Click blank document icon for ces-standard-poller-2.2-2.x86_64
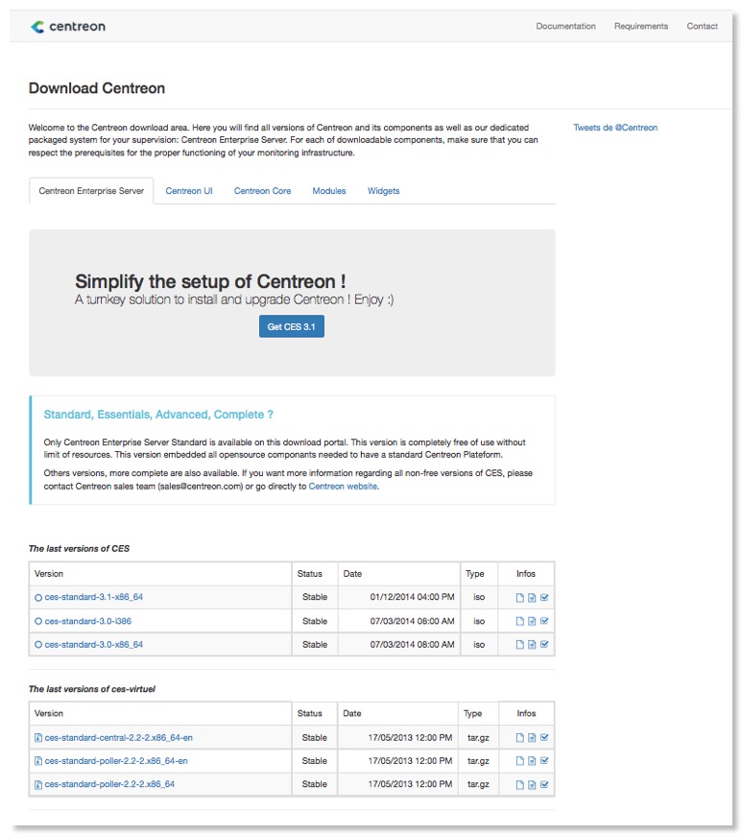 pyautogui.click(x=520, y=785)
